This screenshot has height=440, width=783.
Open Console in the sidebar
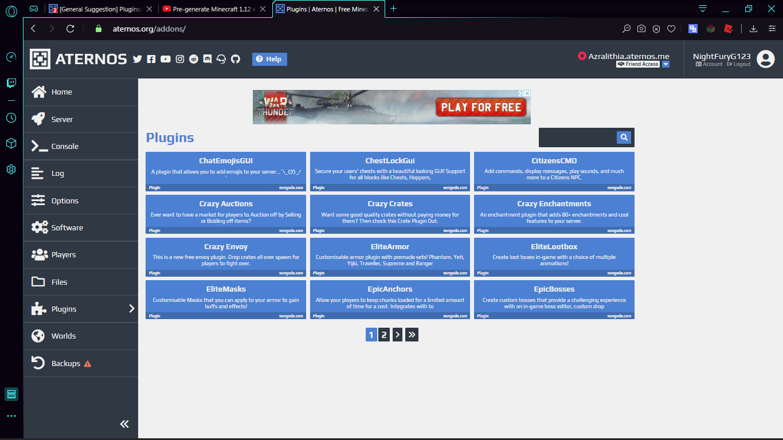point(81,146)
